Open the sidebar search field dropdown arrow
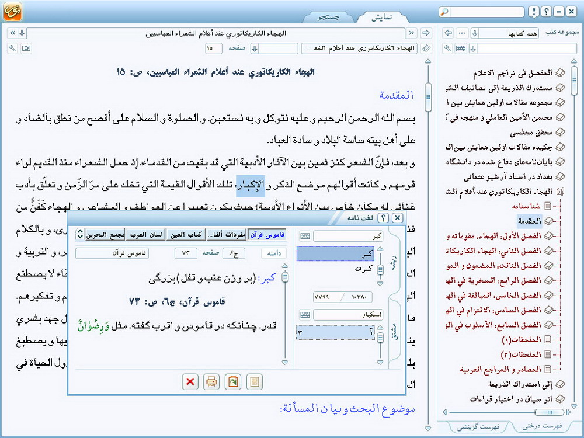This screenshot has width=584, height=438. point(473,48)
